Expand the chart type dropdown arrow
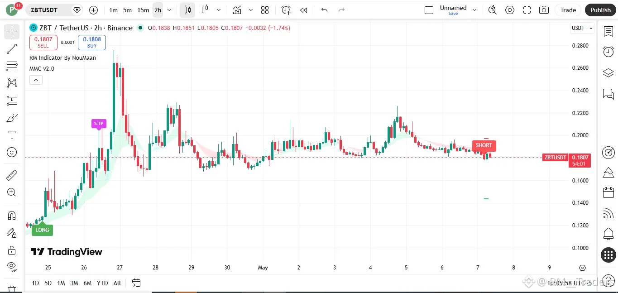Screen dimensions: 618x293 [x=219, y=10]
